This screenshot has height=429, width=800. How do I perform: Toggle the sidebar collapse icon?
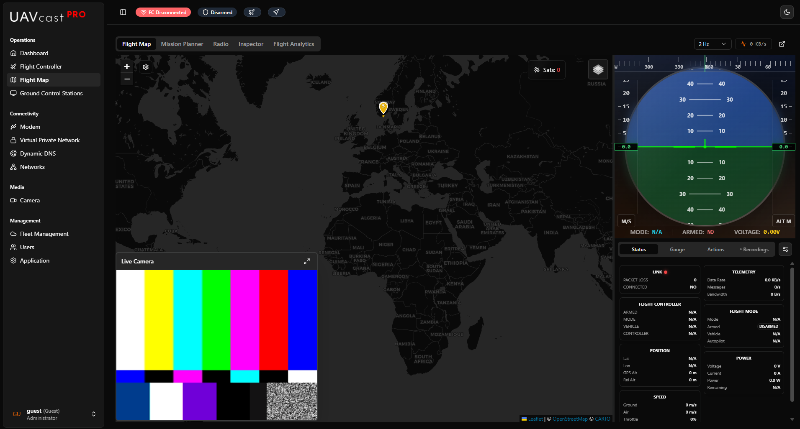123,12
